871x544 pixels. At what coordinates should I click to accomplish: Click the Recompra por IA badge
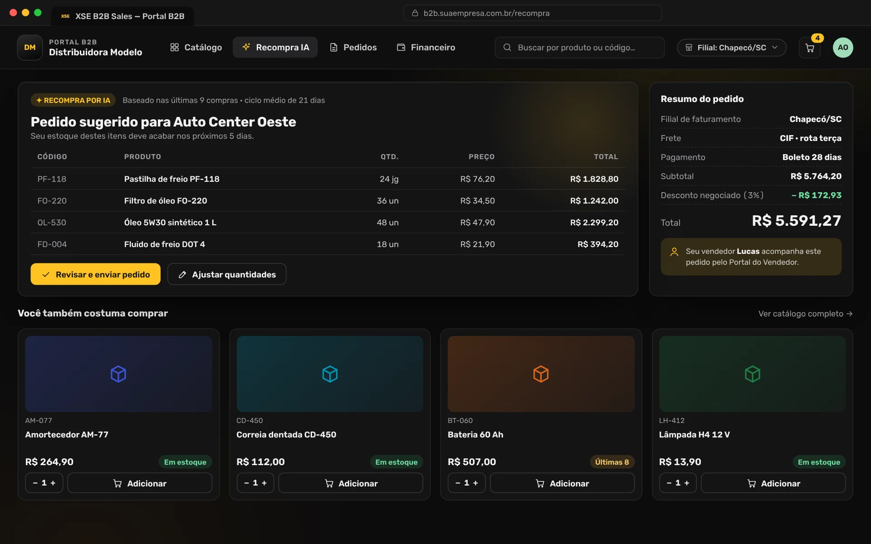(x=73, y=100)
